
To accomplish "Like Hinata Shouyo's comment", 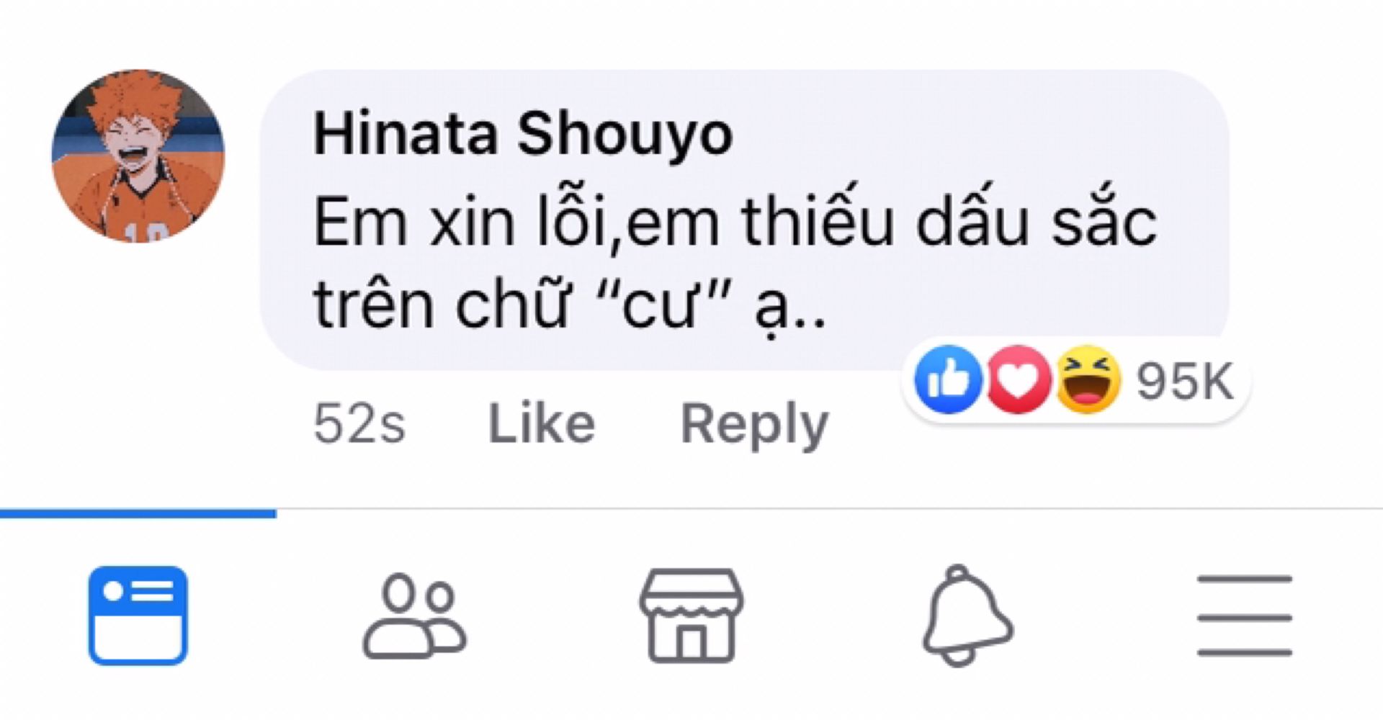I will tap(542, 423).
